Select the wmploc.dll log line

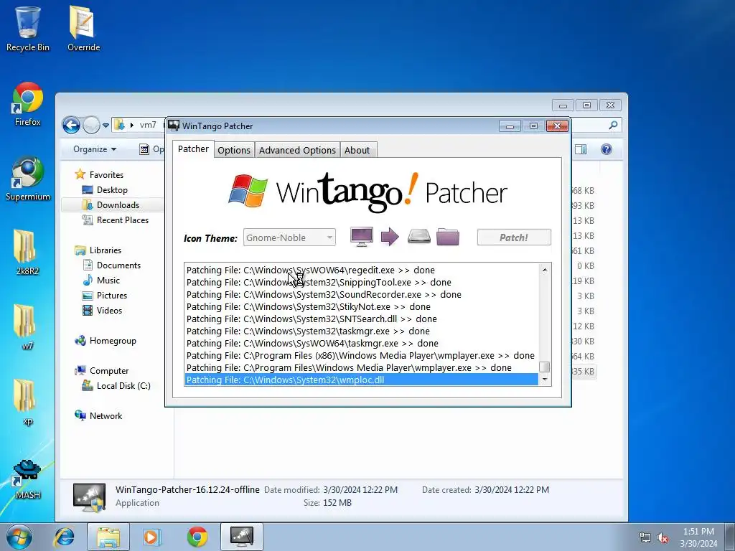[x=362, y=380]
